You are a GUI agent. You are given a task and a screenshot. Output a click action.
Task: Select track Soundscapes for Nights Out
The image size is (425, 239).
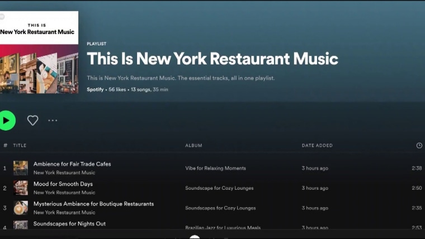click(69, 224)
